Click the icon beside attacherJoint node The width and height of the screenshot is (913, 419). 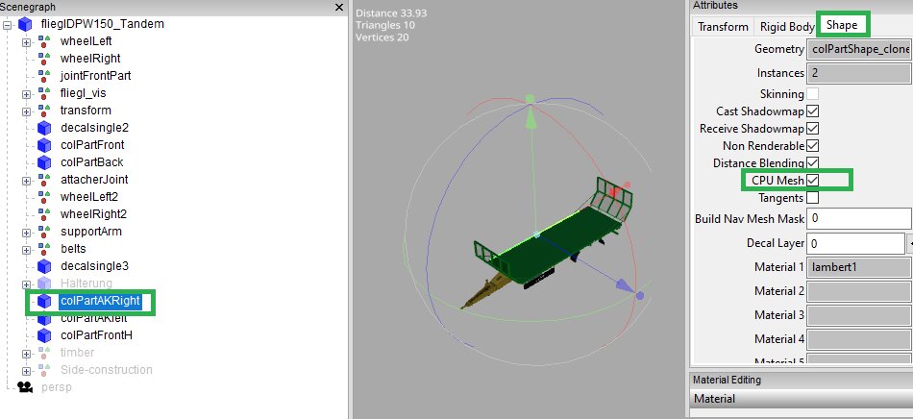[x=43, y=180]
